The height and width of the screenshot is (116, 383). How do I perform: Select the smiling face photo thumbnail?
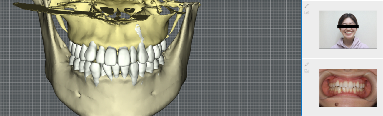pyautogui.click(x=348, y=30)
